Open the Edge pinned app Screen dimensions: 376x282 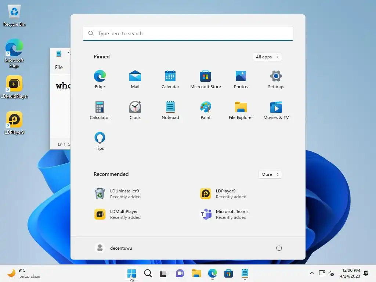(x=100, y=79)
